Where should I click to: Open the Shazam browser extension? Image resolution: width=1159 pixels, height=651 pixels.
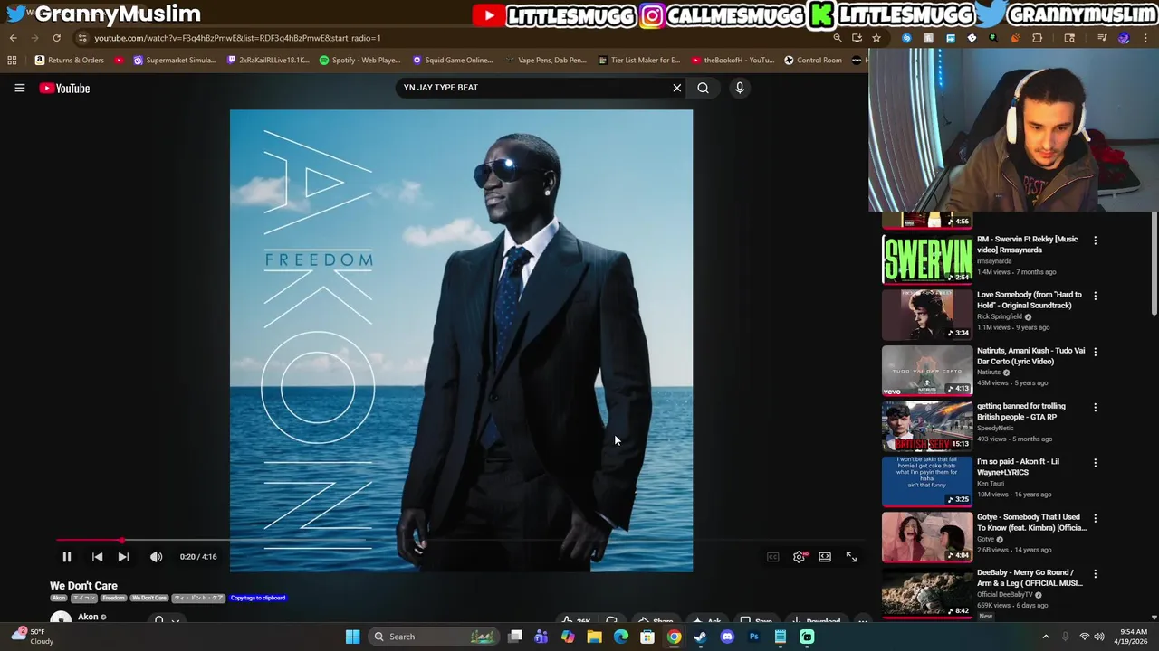point(906,38)
